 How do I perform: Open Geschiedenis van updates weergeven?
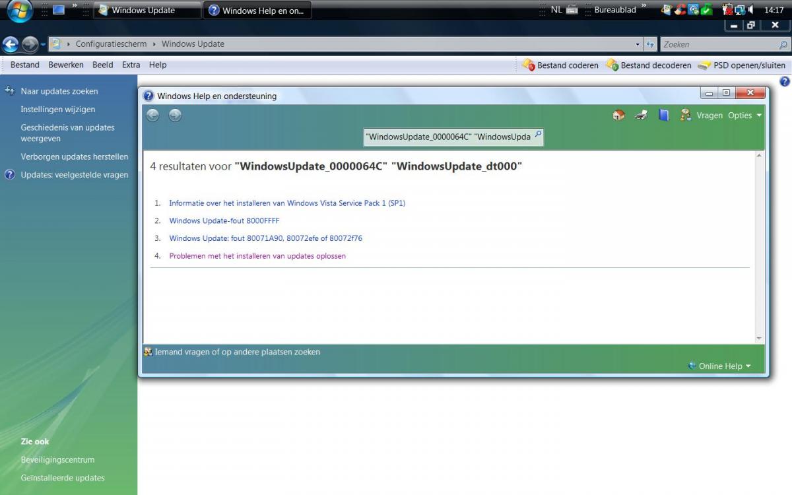coord(67,133)
